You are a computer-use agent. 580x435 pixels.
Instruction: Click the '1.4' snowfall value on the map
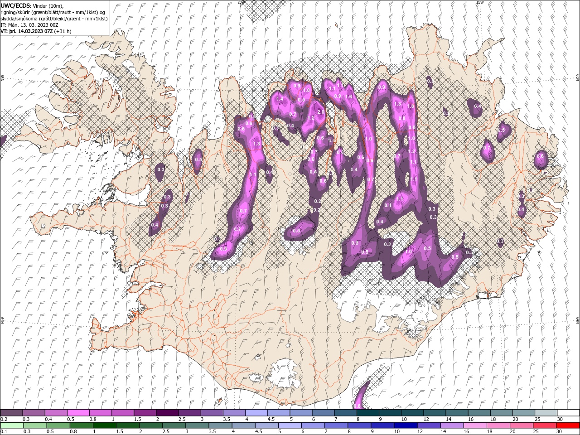click(x=279, y=99)
